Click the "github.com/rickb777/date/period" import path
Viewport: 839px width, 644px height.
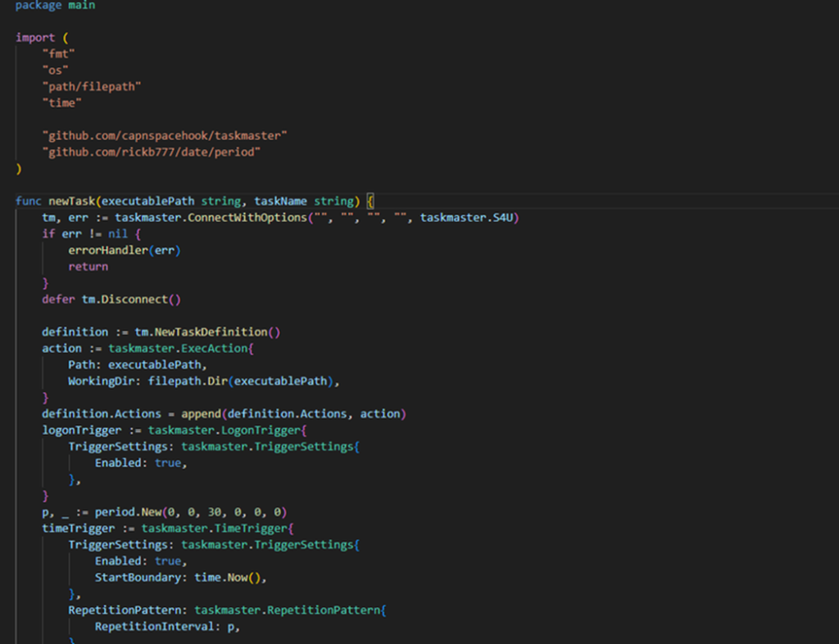(151, 152)
